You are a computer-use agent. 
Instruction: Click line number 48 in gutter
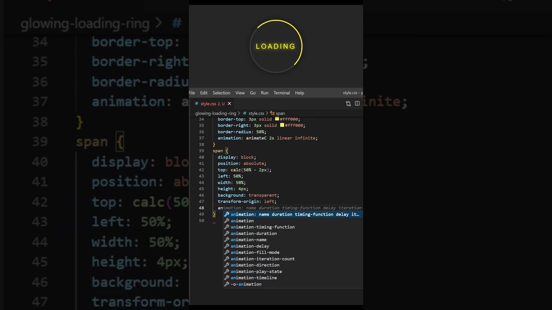click(x=201, y=208)
